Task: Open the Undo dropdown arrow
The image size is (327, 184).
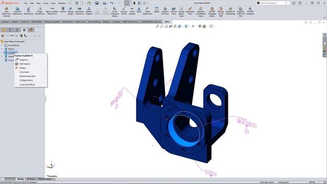Action: click(x=115, y=3)
